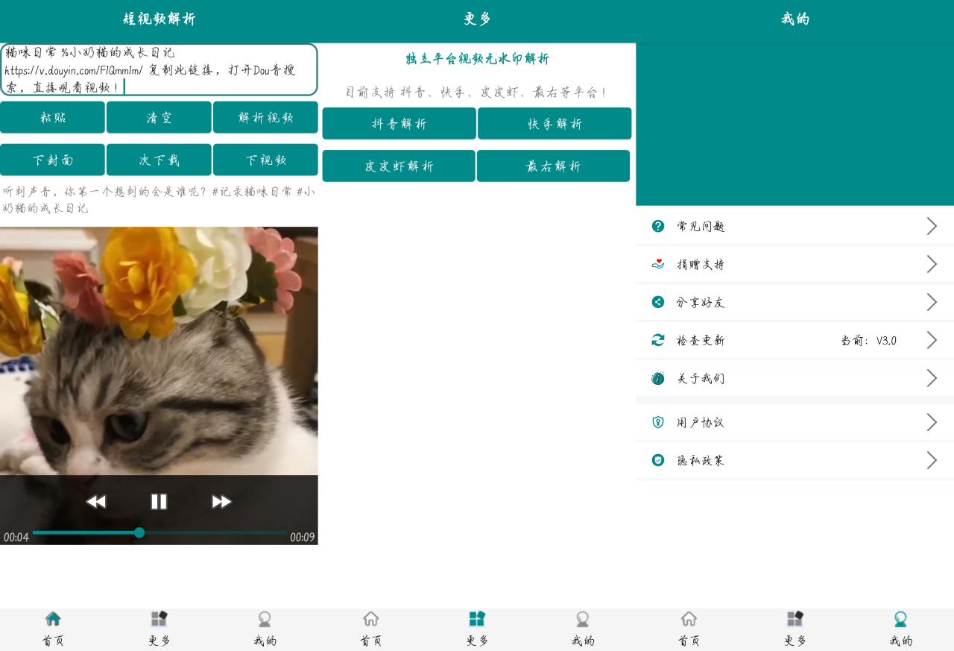
Task: Click the 解析视频 parse button
Action: 265,117
